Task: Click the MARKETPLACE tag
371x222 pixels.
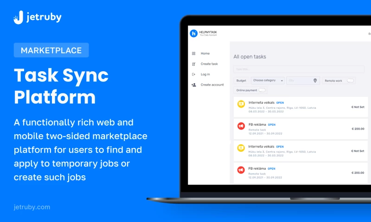Action: pyautogui.click(x=51, y=50)
